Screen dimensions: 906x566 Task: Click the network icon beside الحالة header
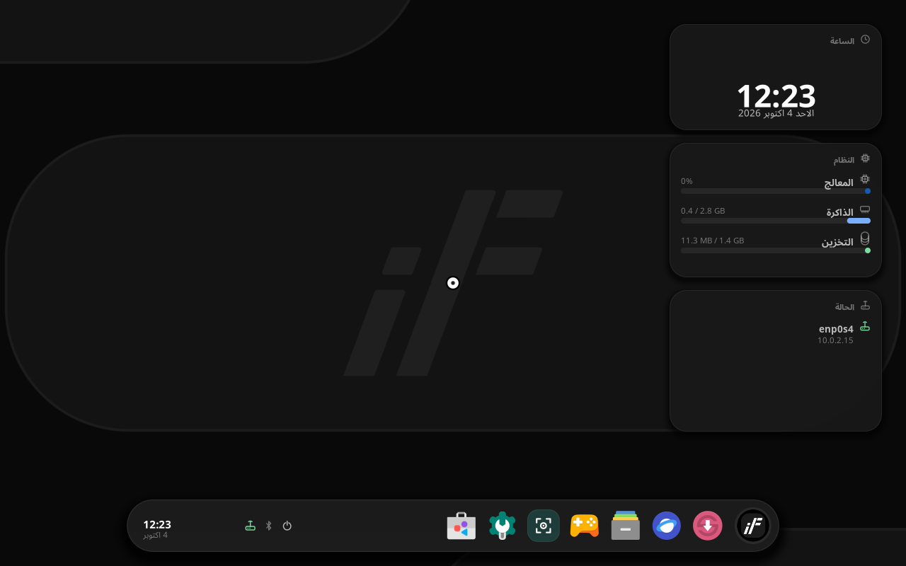[x=865, y=306]
